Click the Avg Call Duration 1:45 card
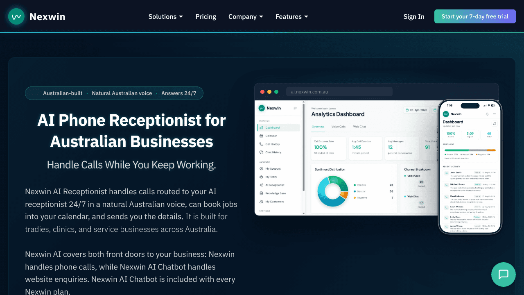524x295 pixels. coord(366,148)
